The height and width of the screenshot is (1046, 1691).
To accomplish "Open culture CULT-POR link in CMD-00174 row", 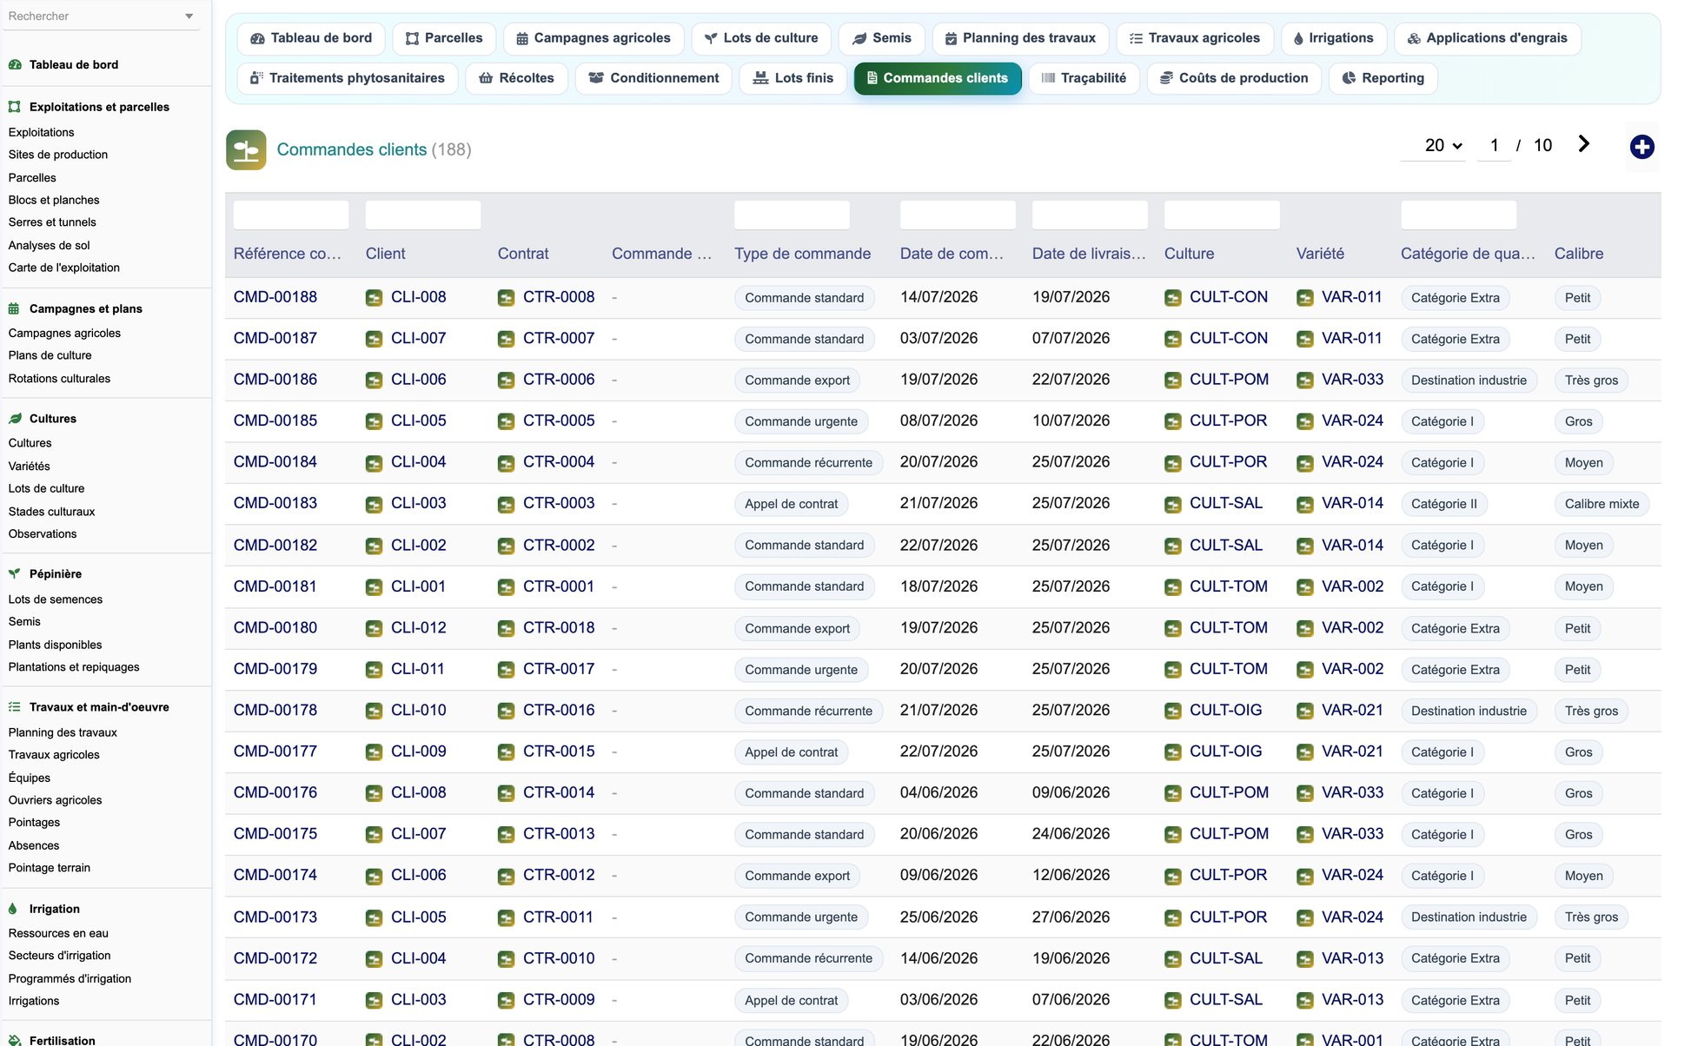I will 1228,875.
